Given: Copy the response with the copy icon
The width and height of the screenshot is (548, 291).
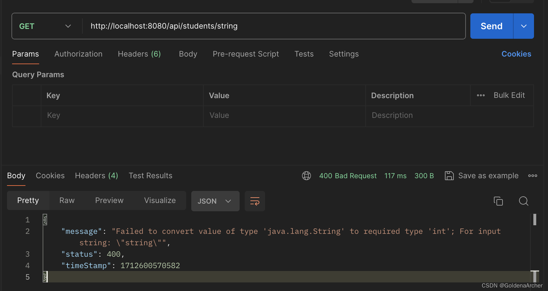Looking at the screenshot, I should tap(498, 201).
